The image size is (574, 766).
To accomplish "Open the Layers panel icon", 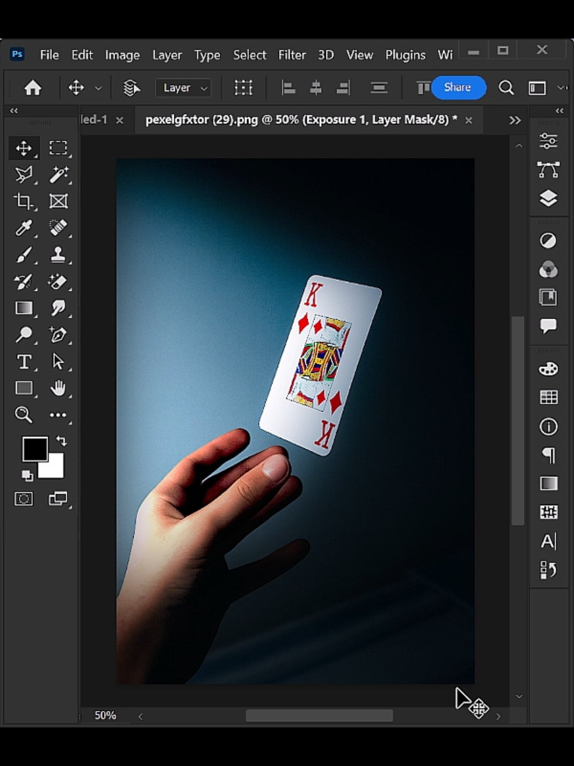I will tap(548, 197).
